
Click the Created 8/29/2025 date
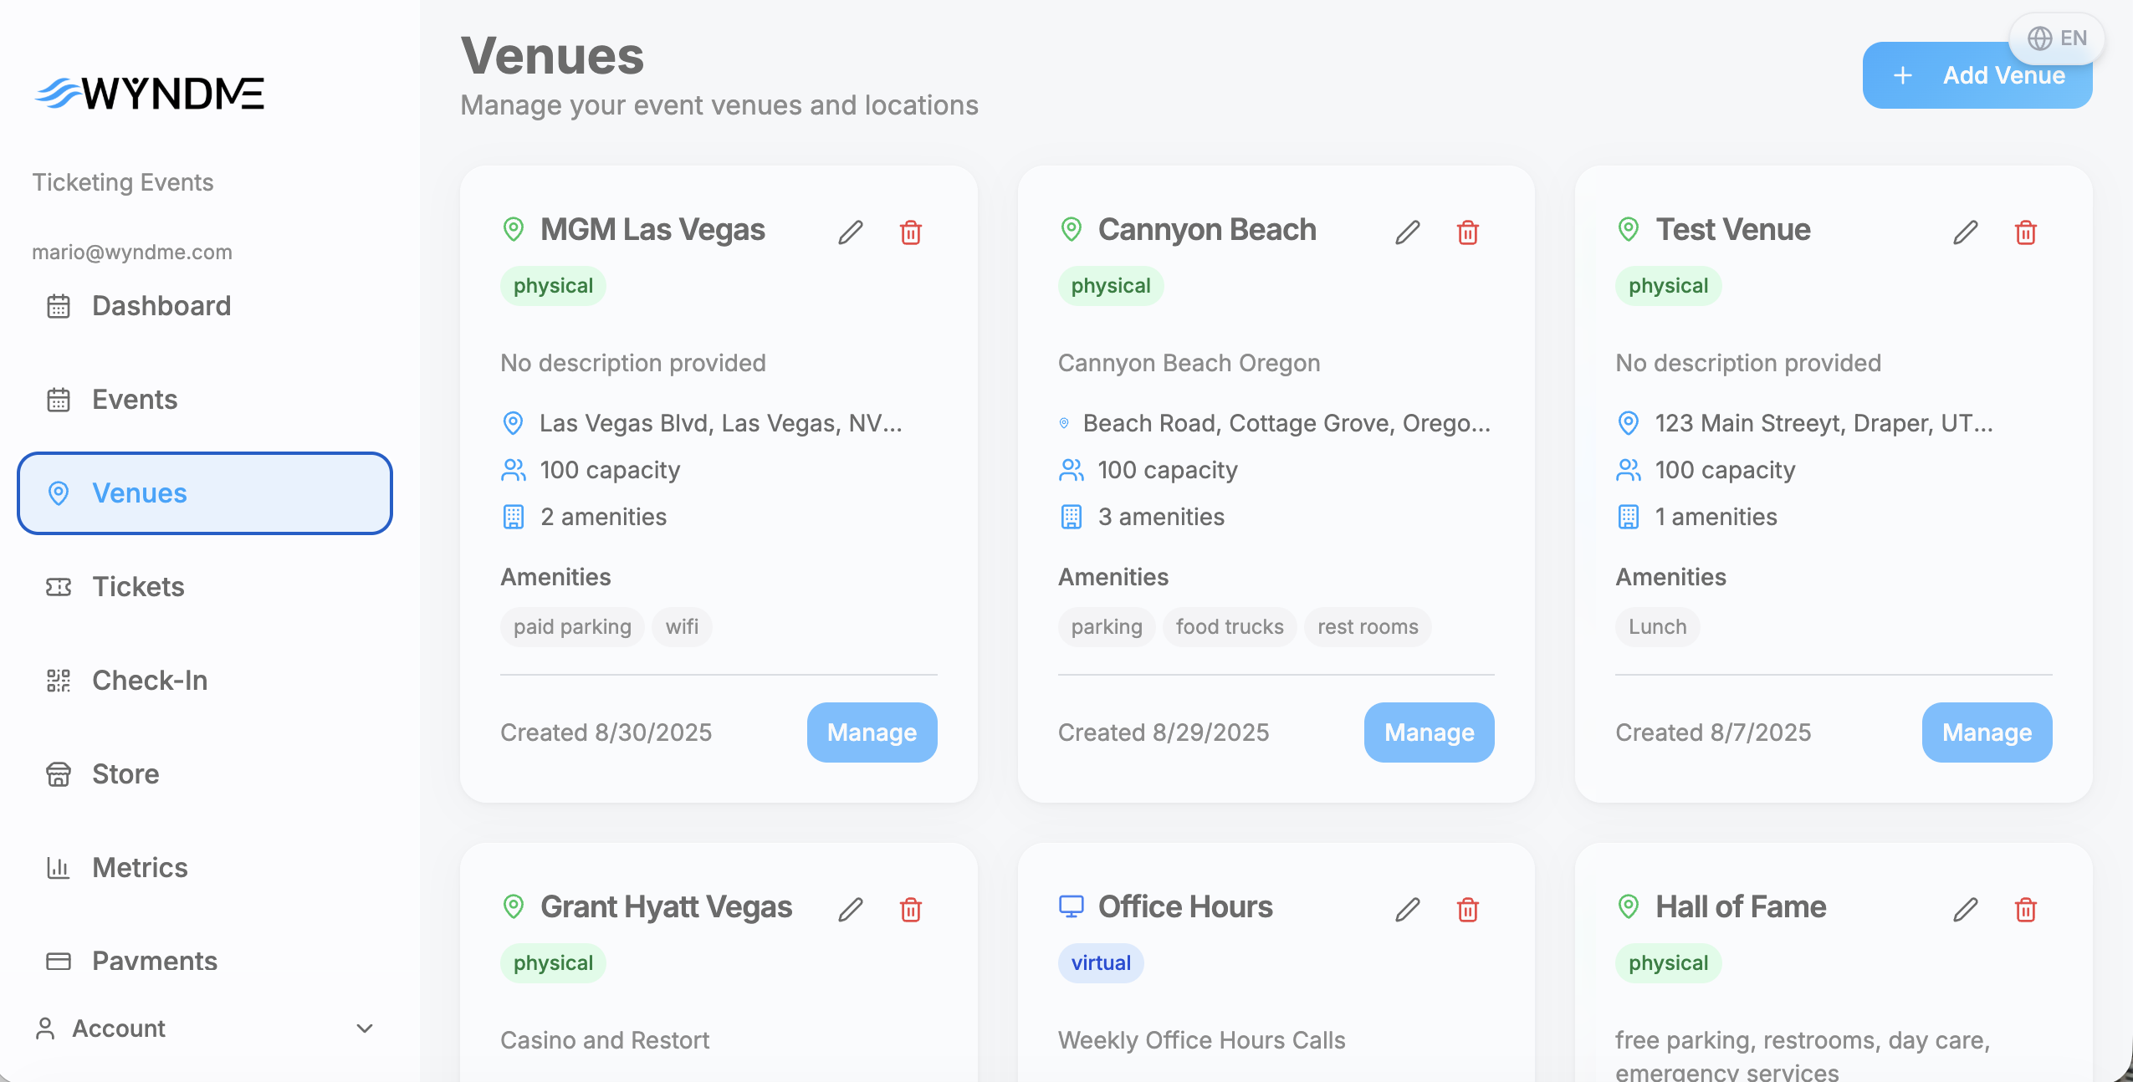1164,732
